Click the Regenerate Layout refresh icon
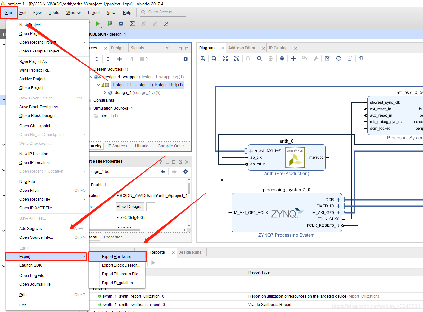Viewport: 423px width, 312px height. tap(339, 58)
